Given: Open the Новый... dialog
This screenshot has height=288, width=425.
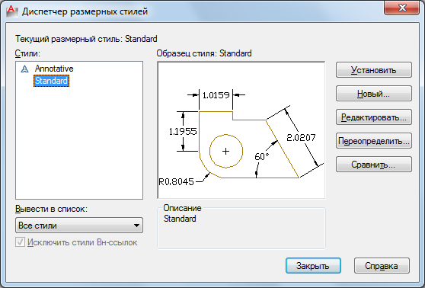Looking at the screenshot, I should point(374,94).
